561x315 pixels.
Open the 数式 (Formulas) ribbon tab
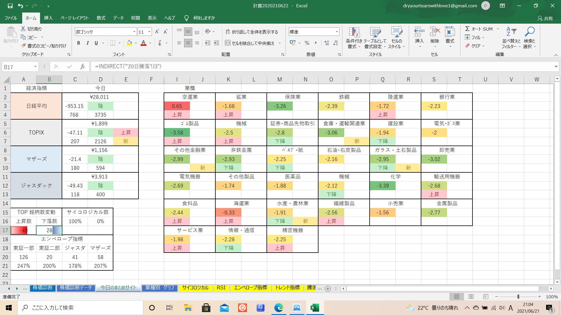[101, 18]
